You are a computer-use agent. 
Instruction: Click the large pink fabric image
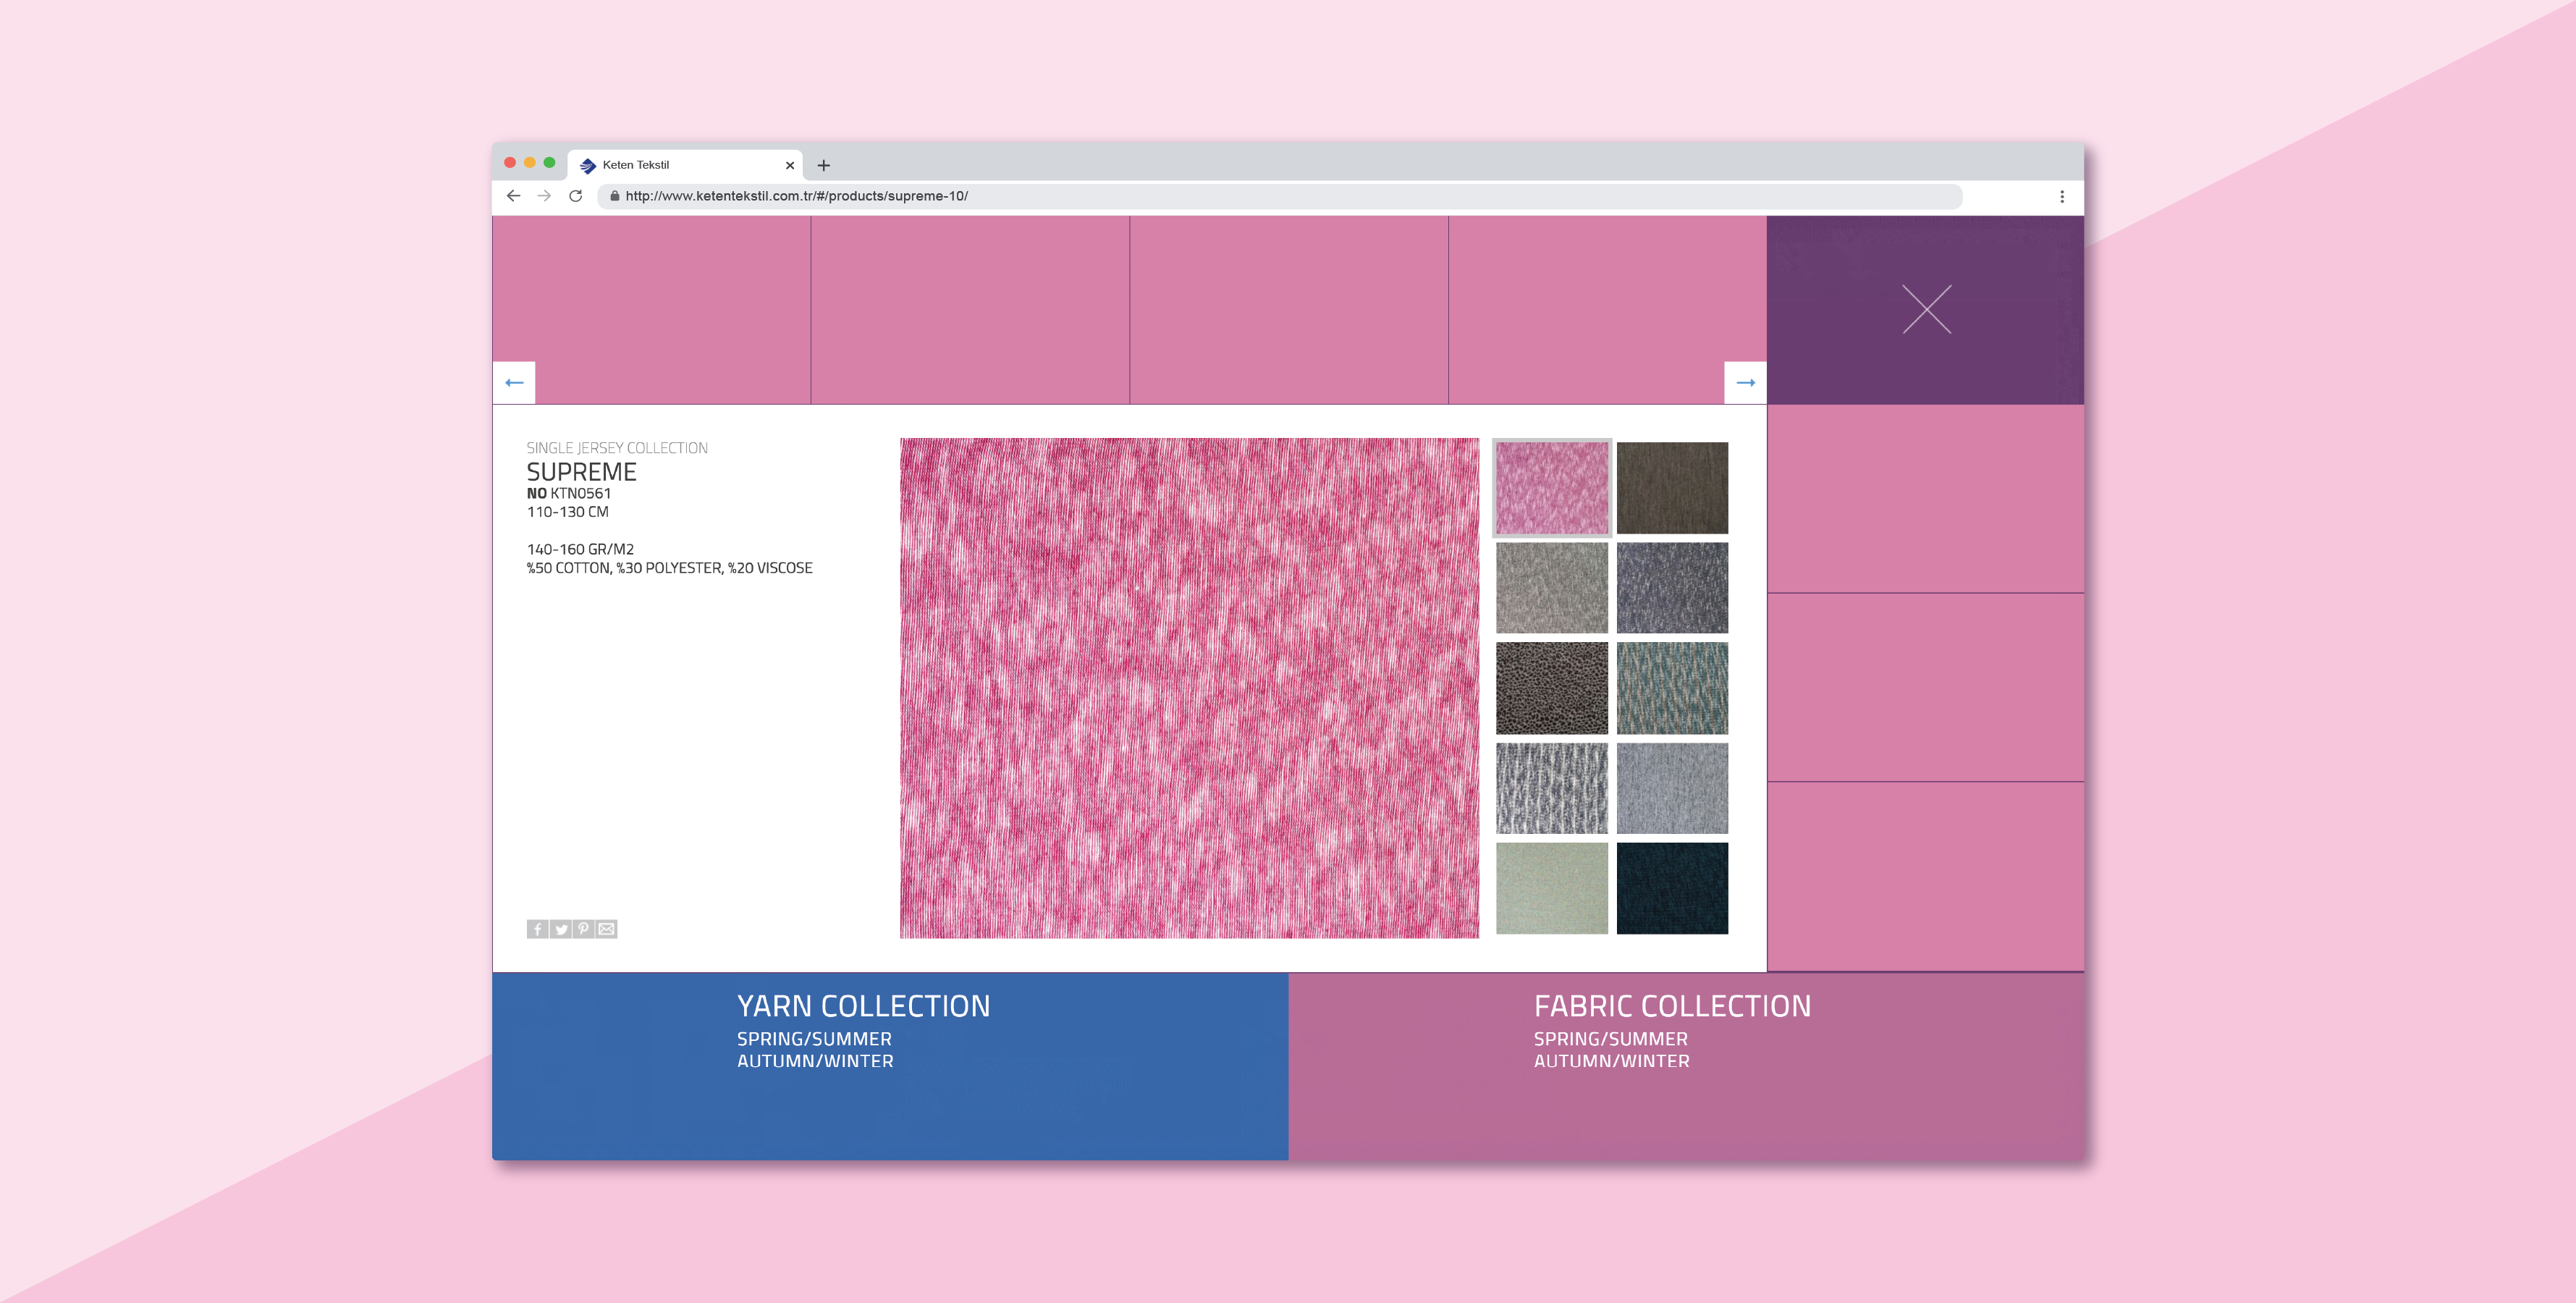(x=1189, y=688)
